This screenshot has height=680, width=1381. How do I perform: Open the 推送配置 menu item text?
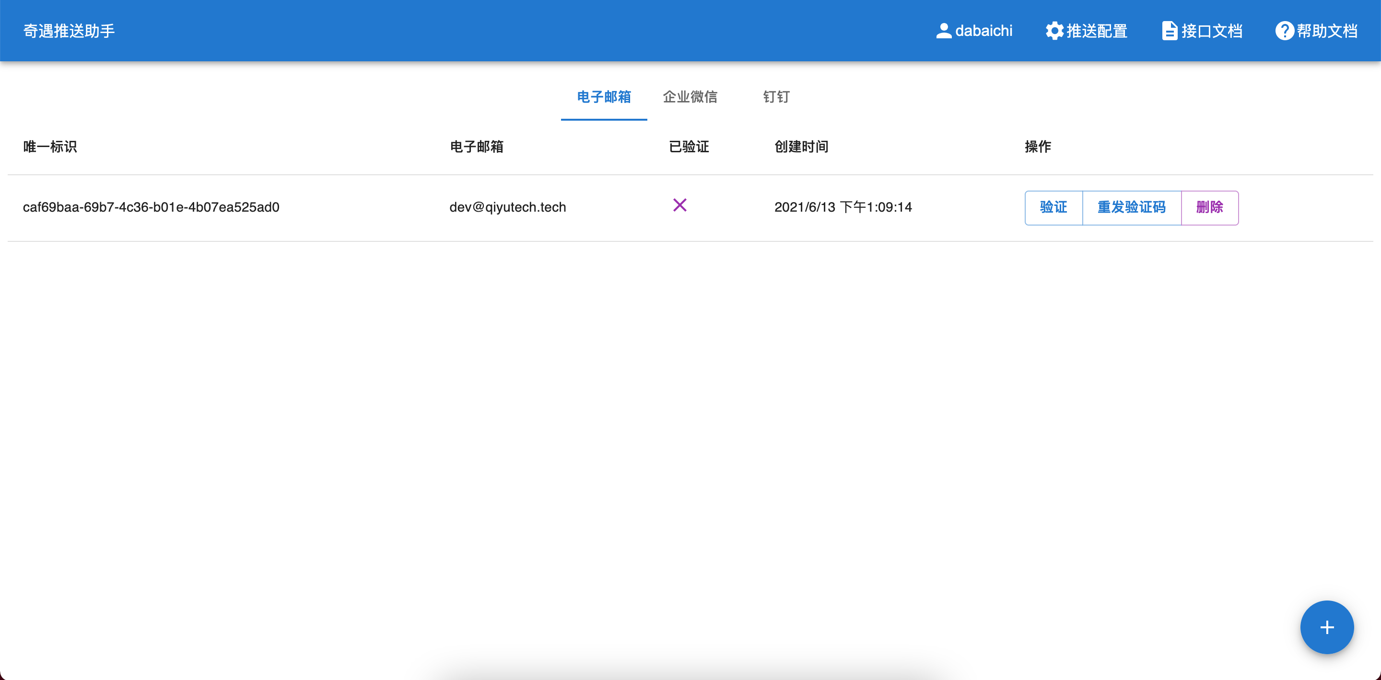1096,31
